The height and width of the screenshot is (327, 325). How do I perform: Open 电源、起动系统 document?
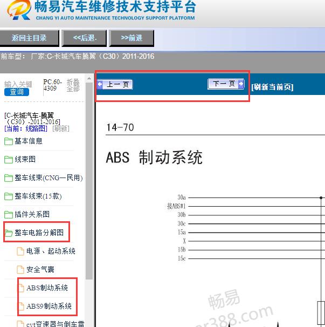coord(51,251)
